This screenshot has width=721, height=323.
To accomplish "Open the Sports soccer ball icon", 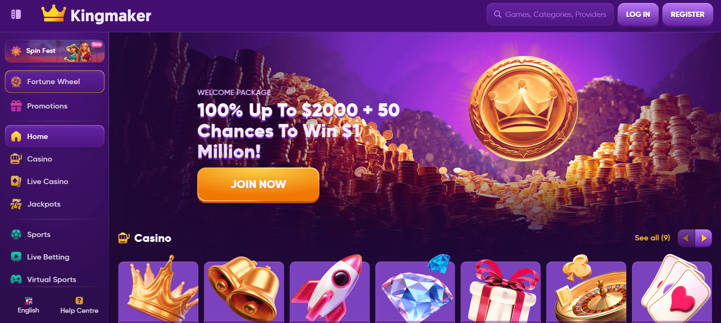I will coord(16,234).
